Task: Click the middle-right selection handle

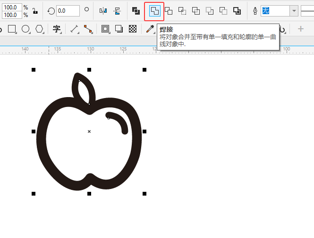Action: (x=144, y=131)
